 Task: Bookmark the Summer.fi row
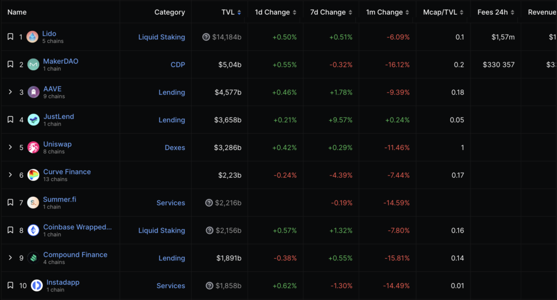click(10, 203)
